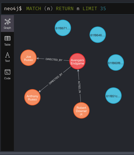This screenshot has width=134, height=155.
Task: Select the blue 61f8671... node
Action: tap(63, 28)
